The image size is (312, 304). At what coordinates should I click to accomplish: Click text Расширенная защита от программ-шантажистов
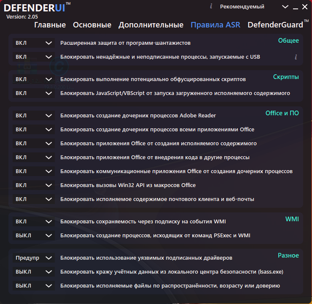click(x=125, y=43)
